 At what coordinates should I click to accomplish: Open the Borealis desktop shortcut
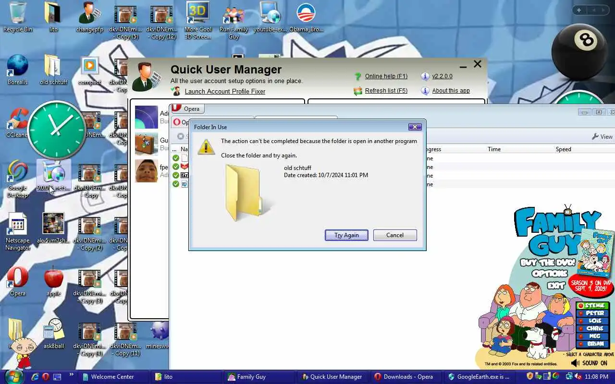pyautogui.click(x=18, y=70)
